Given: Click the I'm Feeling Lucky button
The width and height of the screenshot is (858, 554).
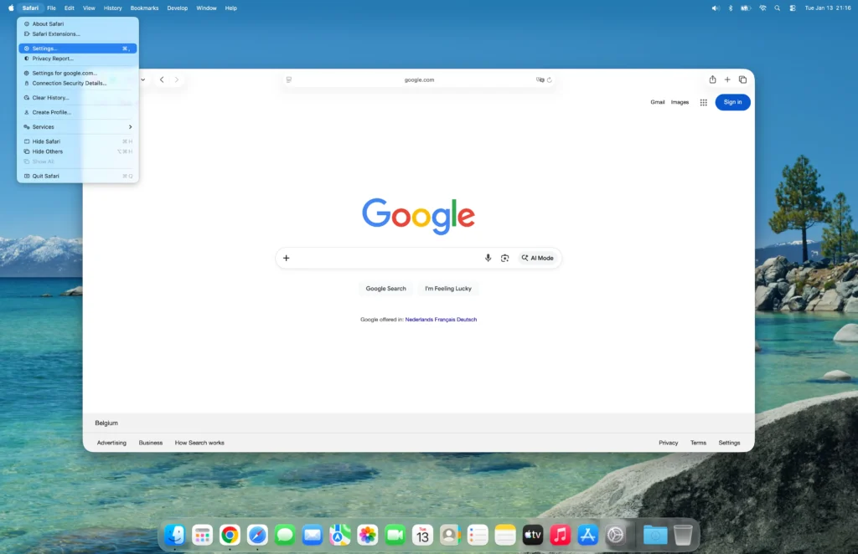Looking at the screenshot, I should pyautogui.click(x=447, y=288).
